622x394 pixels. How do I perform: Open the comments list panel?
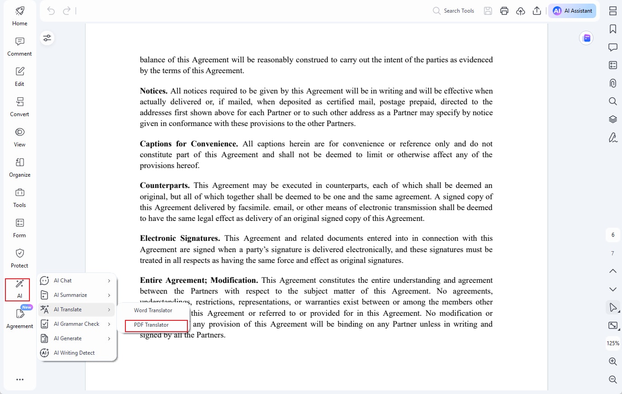point(613,47)
